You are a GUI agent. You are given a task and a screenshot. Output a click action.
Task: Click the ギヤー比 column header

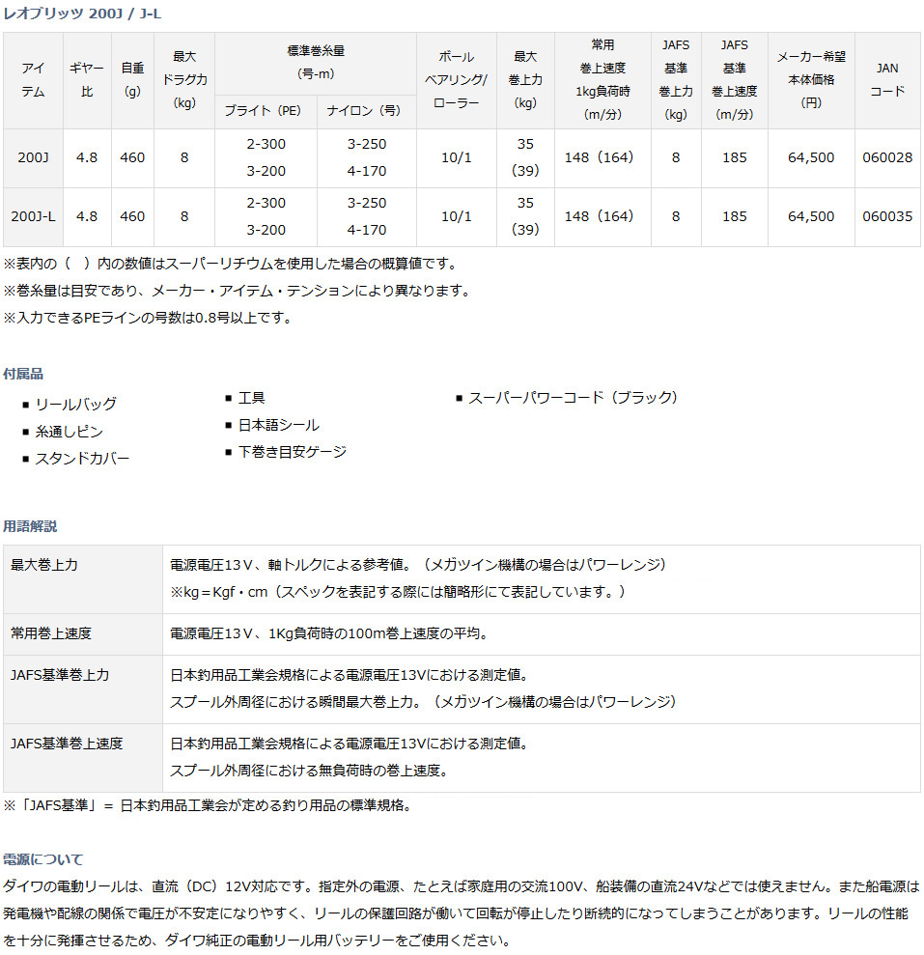tap(87, 80)
